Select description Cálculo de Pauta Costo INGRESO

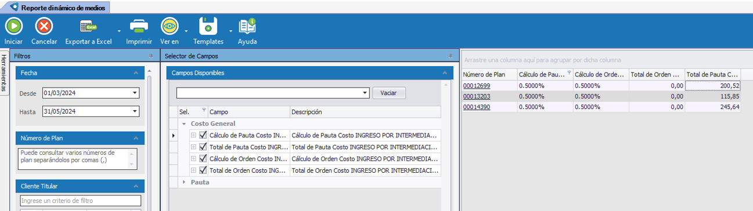[365, 135]
